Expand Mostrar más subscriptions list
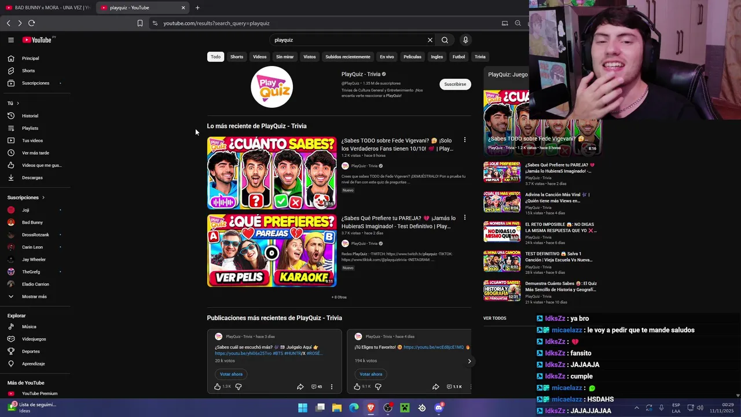This screenshot has width=741, height=417. point(35,297)
